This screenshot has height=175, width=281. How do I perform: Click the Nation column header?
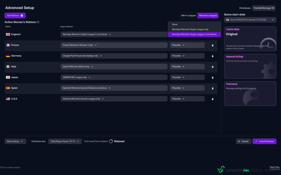pyautogui.click(x=8, y=27)
